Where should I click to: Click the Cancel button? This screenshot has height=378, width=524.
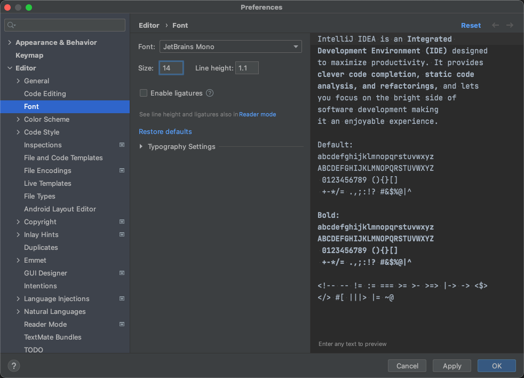[407, 366]
